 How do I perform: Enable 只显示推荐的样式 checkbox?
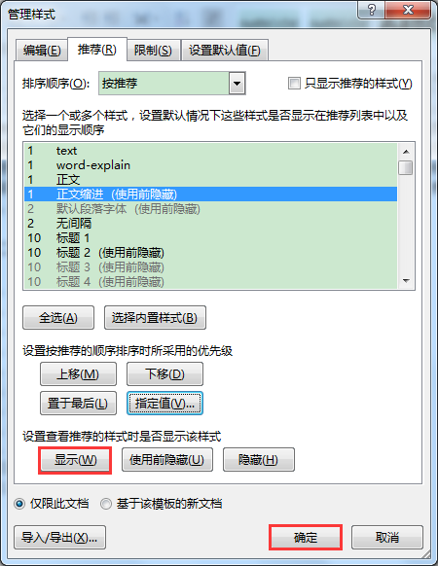click(294, 84)
